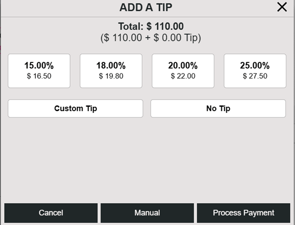The height and width of the screenshot is (225, 295).
Task: Click the tip breakdown line under Total
Action: [x=151, y=38]
